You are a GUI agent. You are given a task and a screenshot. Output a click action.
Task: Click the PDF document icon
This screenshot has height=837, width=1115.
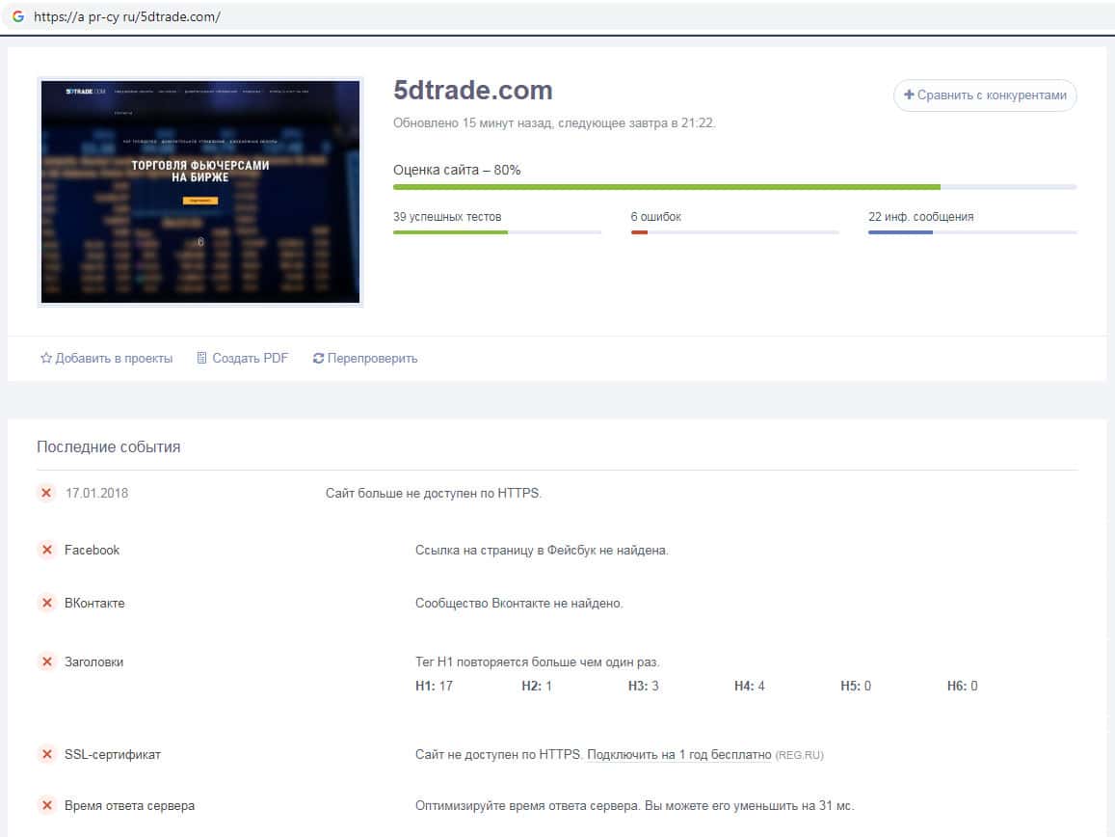(201, 359)
